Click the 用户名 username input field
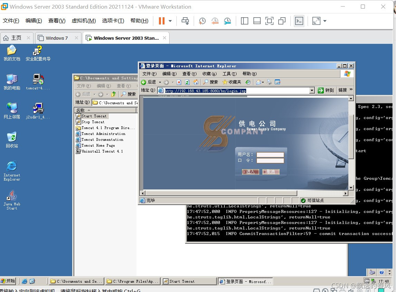The image size is (396, 292). [x=270, y=155]
